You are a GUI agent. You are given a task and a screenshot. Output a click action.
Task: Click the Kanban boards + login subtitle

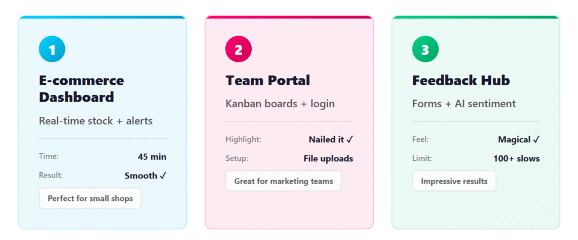(x=280, y=104)
